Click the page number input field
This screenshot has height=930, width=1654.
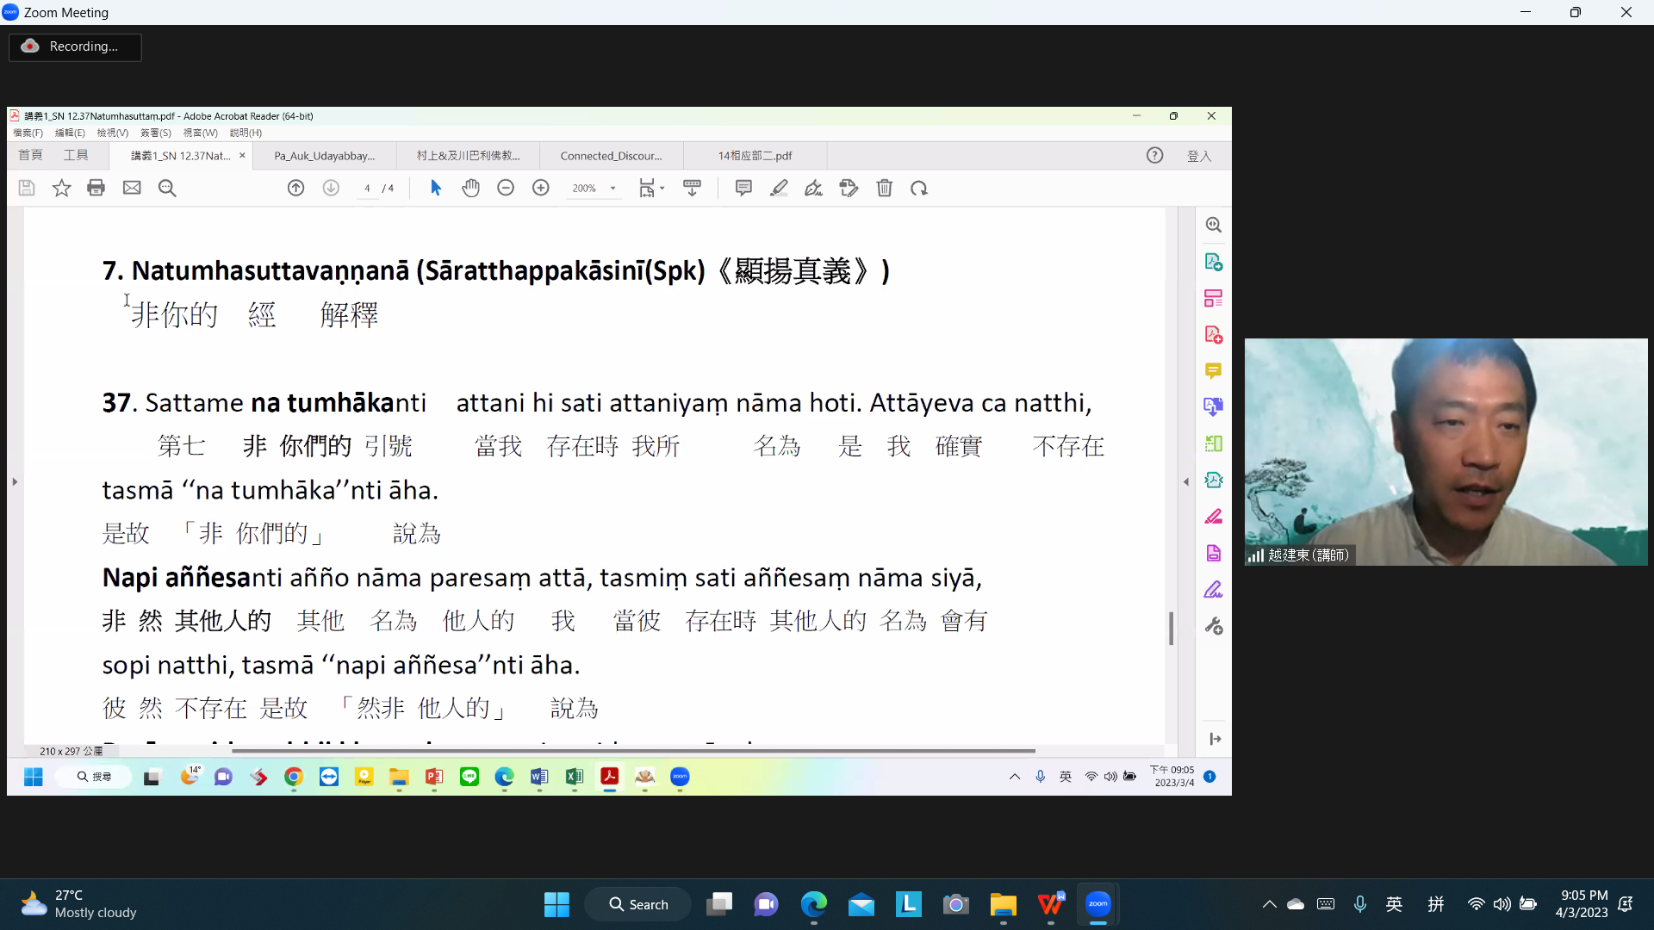click(x=368, y=189)
